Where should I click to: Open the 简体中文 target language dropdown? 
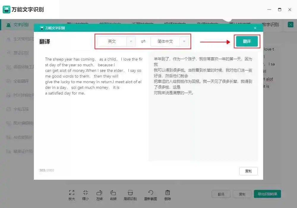(165, 42)
